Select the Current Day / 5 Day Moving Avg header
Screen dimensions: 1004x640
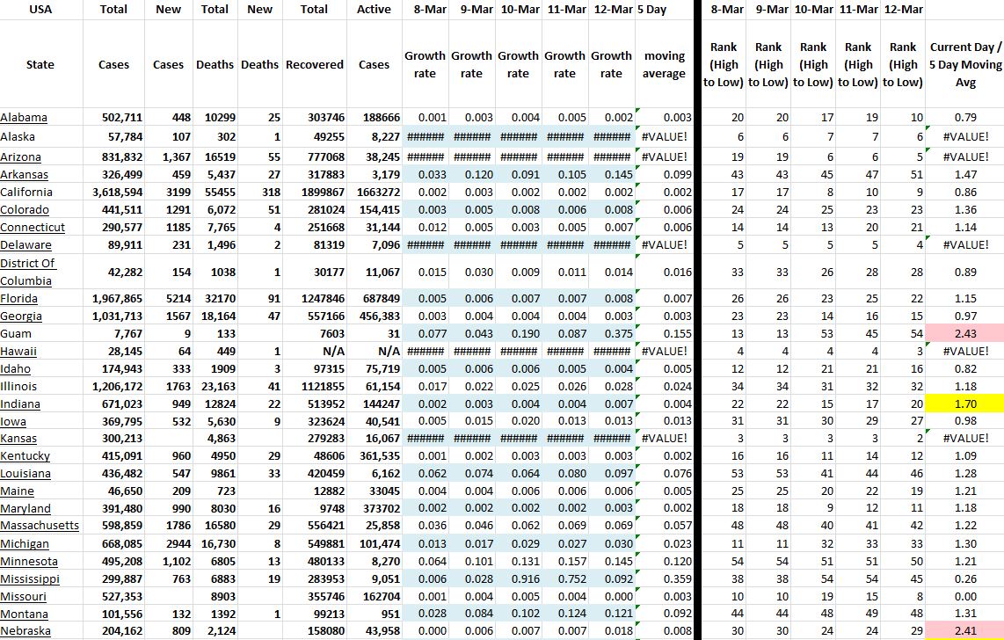click(x=964, y=65)
